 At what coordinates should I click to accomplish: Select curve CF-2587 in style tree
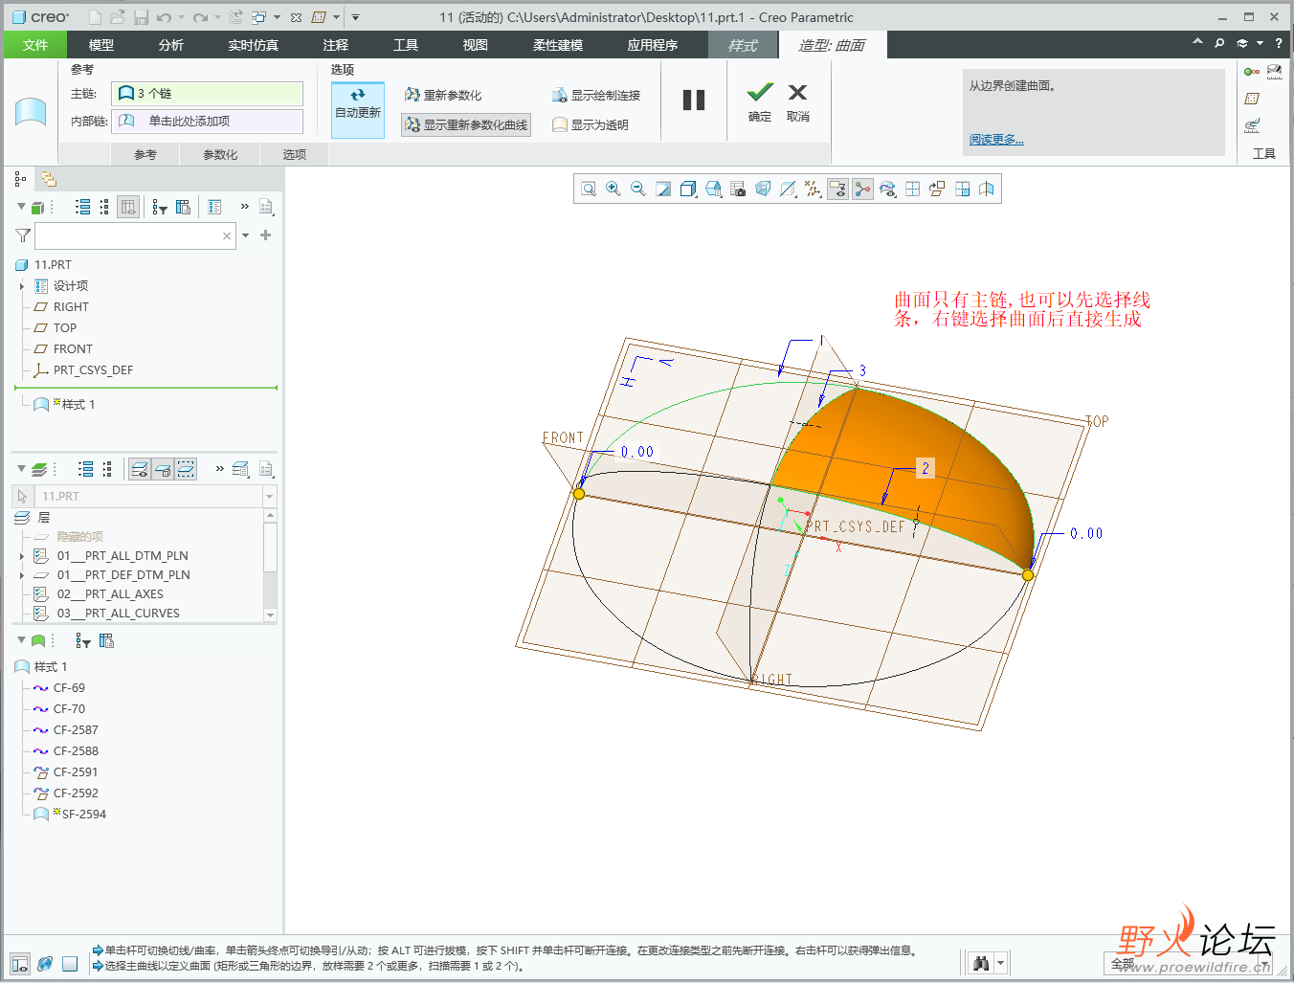pyautogui.click(x=76, y=730)
